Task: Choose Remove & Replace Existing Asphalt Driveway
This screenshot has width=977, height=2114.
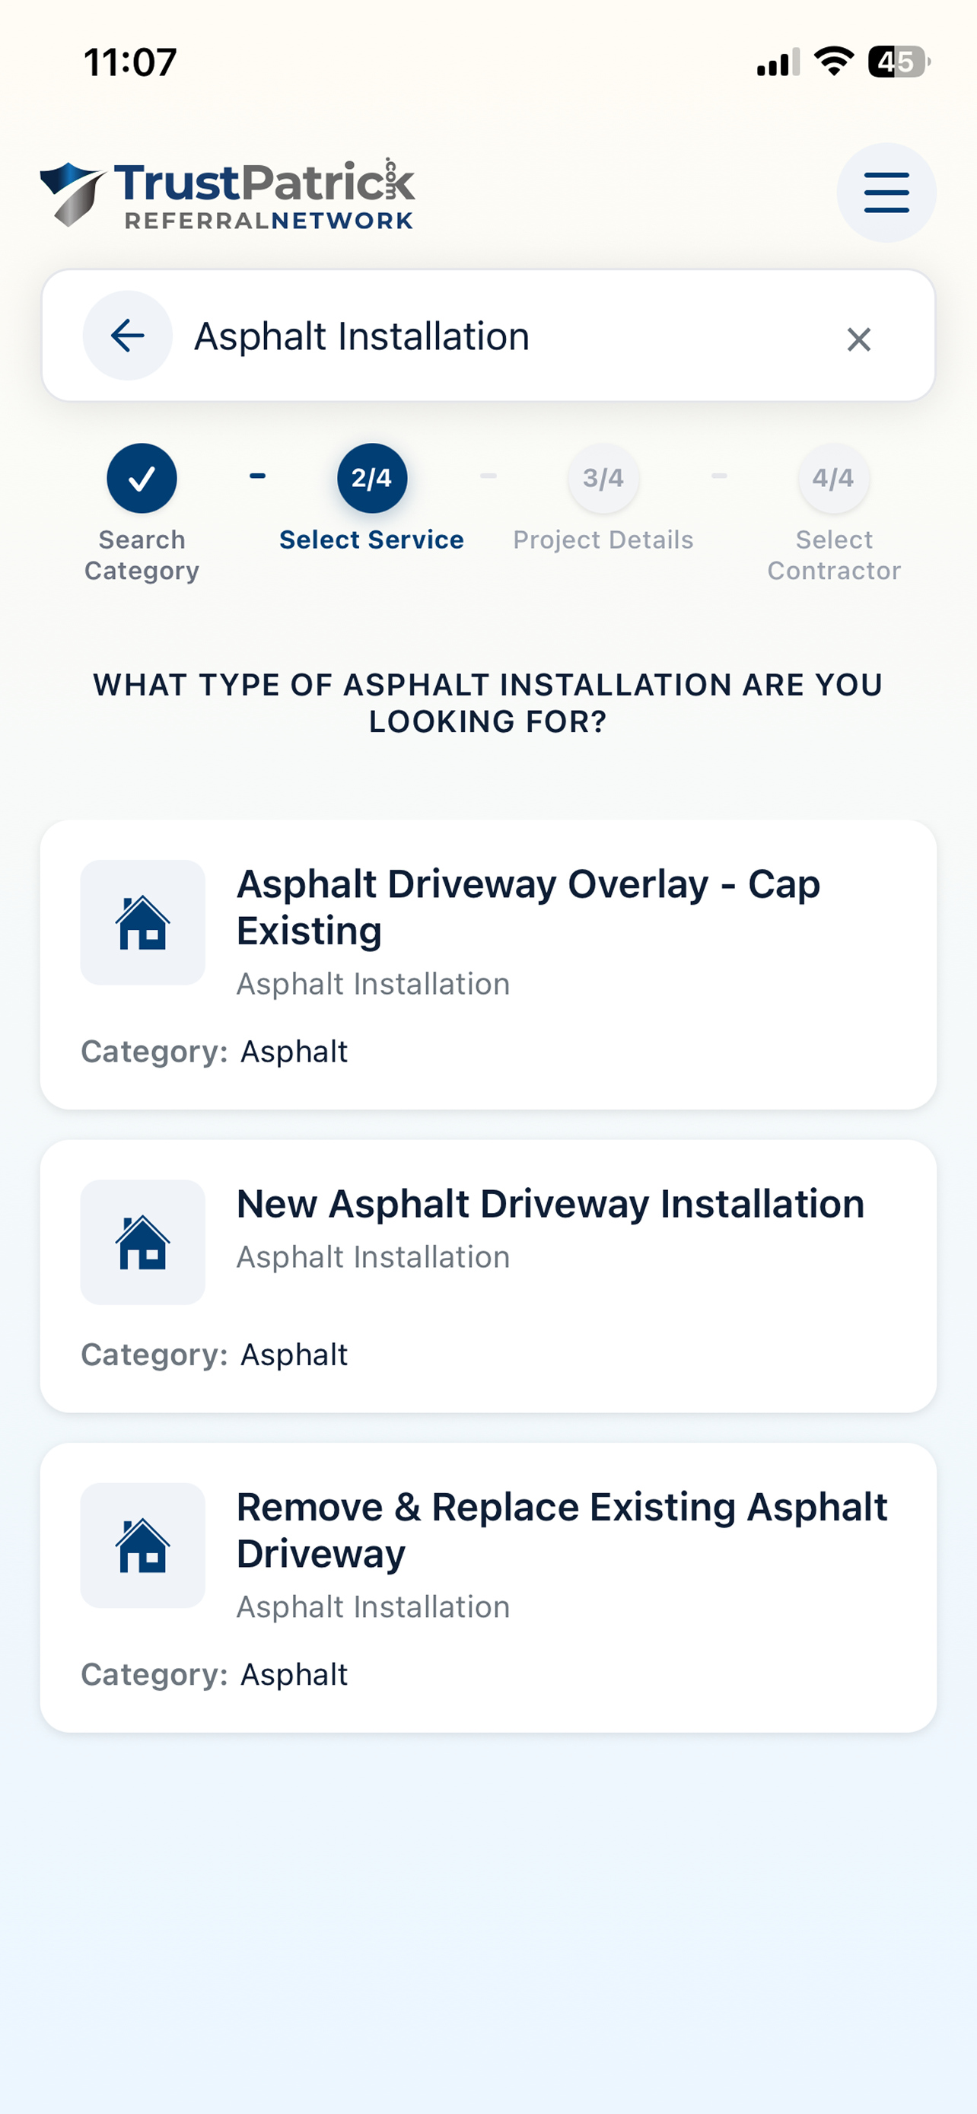Action: (488, 1588)
